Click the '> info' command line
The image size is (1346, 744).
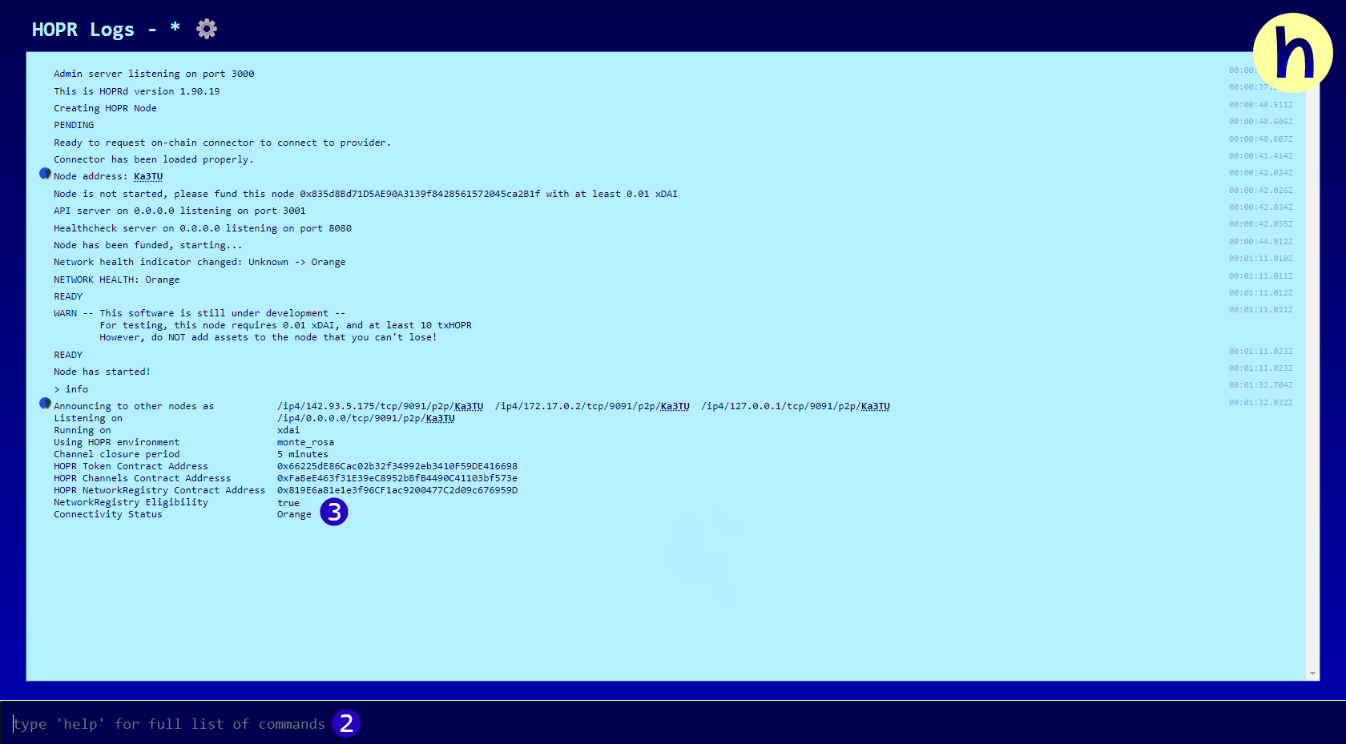click(x=71, y=389)
